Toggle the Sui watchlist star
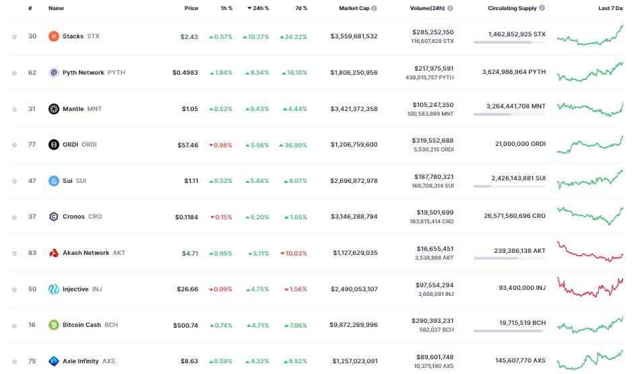Image resolution: width=642 pixels, height=374 pixels. 15,182
